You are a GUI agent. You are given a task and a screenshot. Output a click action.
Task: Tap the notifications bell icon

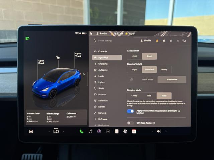coord(171,41)
